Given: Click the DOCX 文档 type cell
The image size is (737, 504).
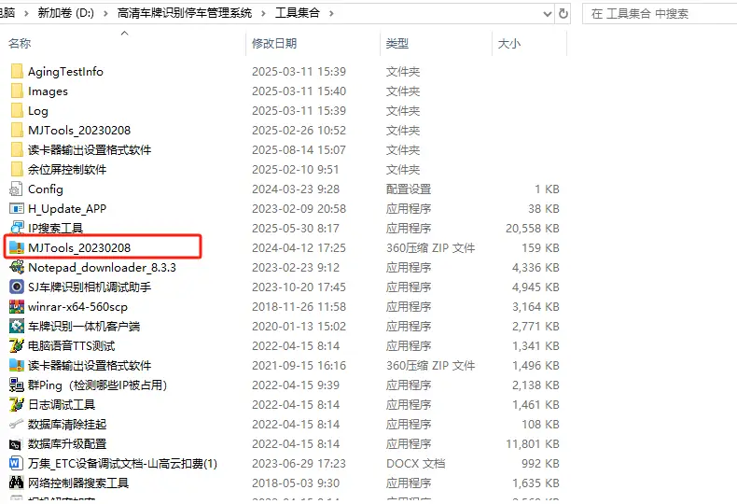Looking at the screenshot, I should (415, 464).
